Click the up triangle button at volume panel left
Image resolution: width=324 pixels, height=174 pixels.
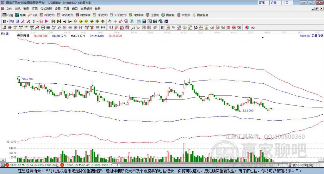click(x=3, y=160)
